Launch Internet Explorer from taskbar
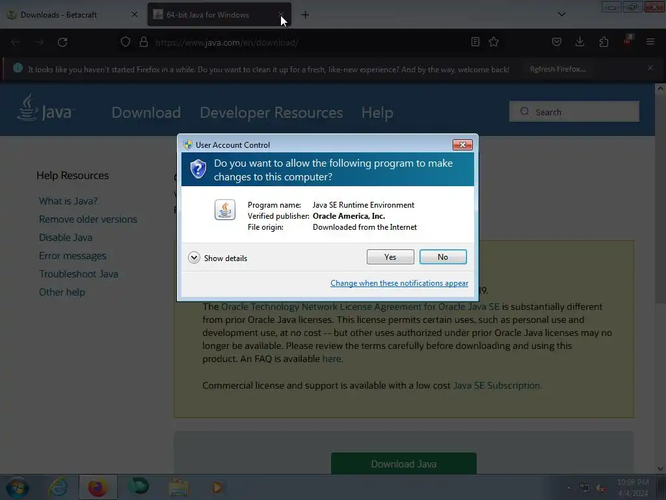 [x=58, y=488]
